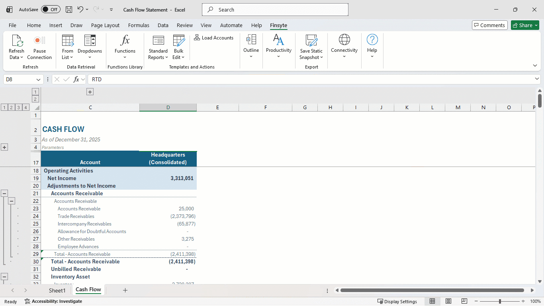Collapse the ribbon with the chevron

[535, 65]
